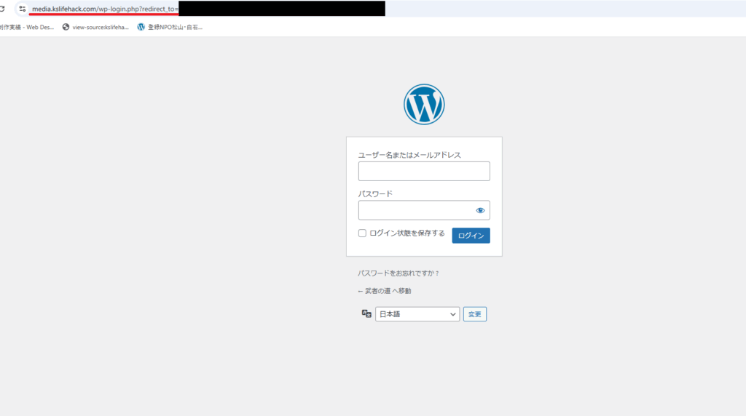Click the media.kslifehack.com URL in the address bar
Image resolution: width=746 pixels, height=416 pixels.
(x=105, y=9)
